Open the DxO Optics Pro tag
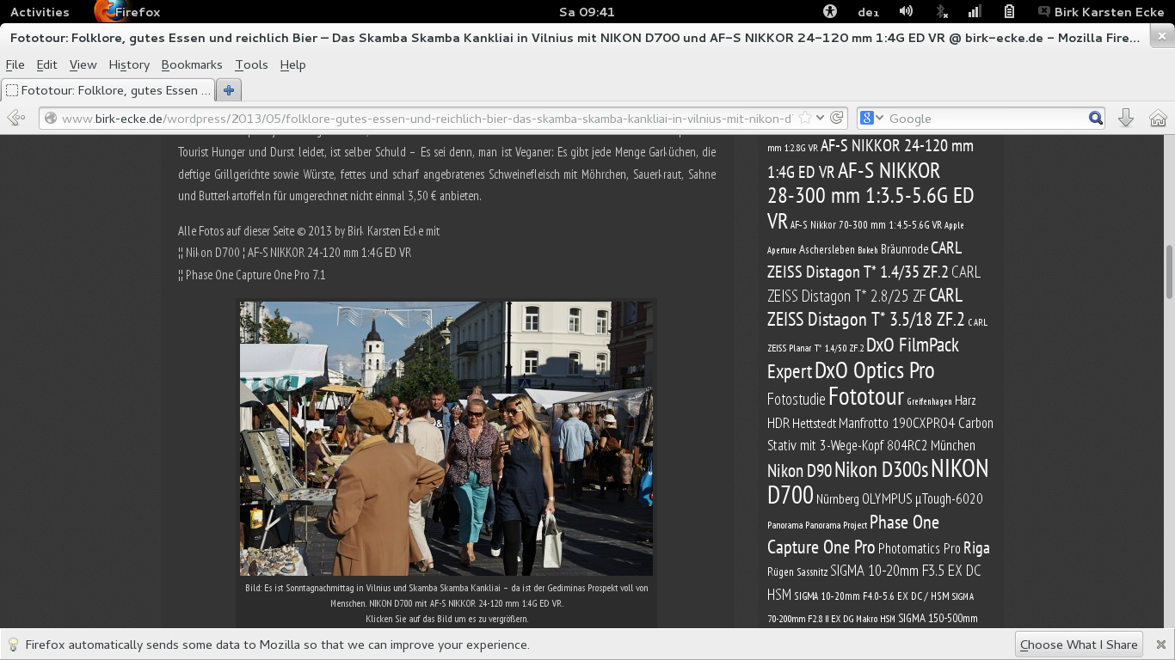 pyautogui.click(x=874, y=370)
